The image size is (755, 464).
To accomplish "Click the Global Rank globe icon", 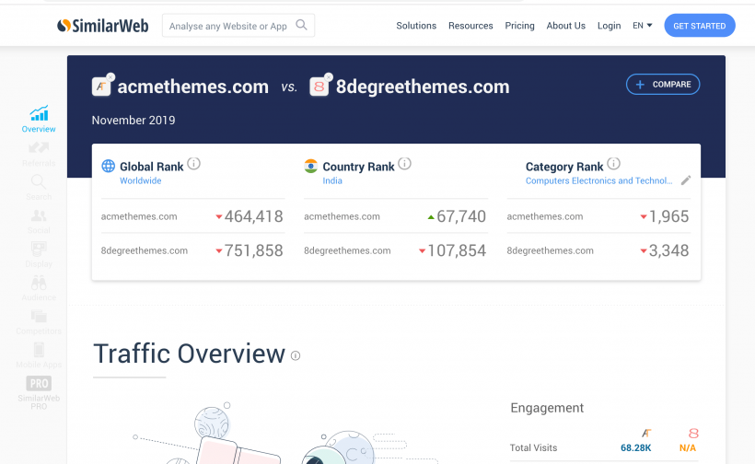I will click(109, 166).
